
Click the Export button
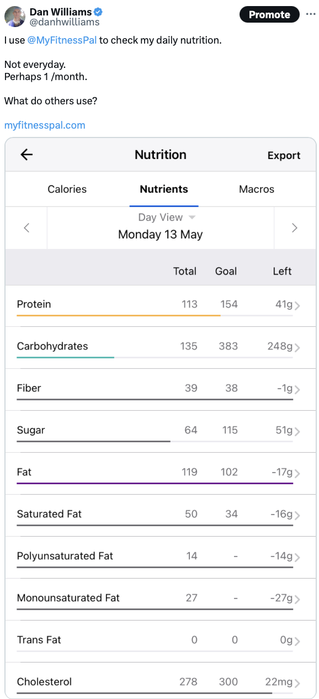[x=284, y=155]
